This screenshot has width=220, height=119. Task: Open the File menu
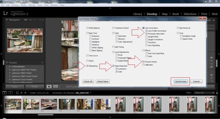click(x=2, y=5)
